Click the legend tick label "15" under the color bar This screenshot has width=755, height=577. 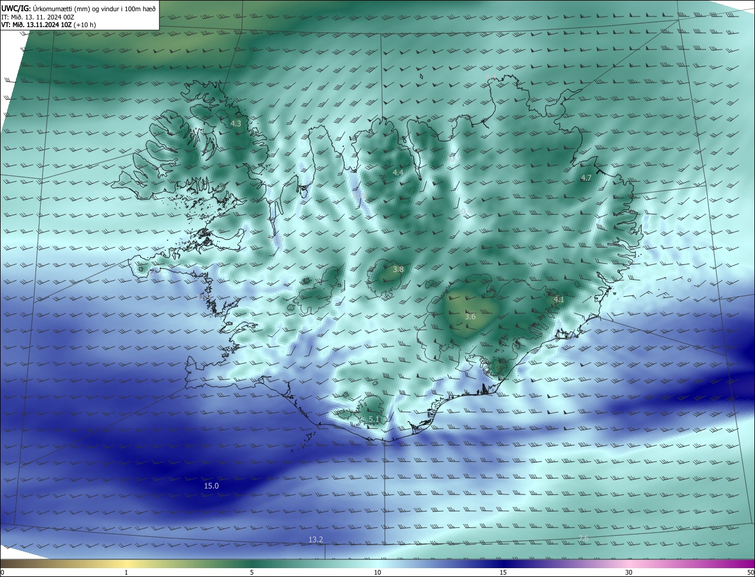point(503,572)
